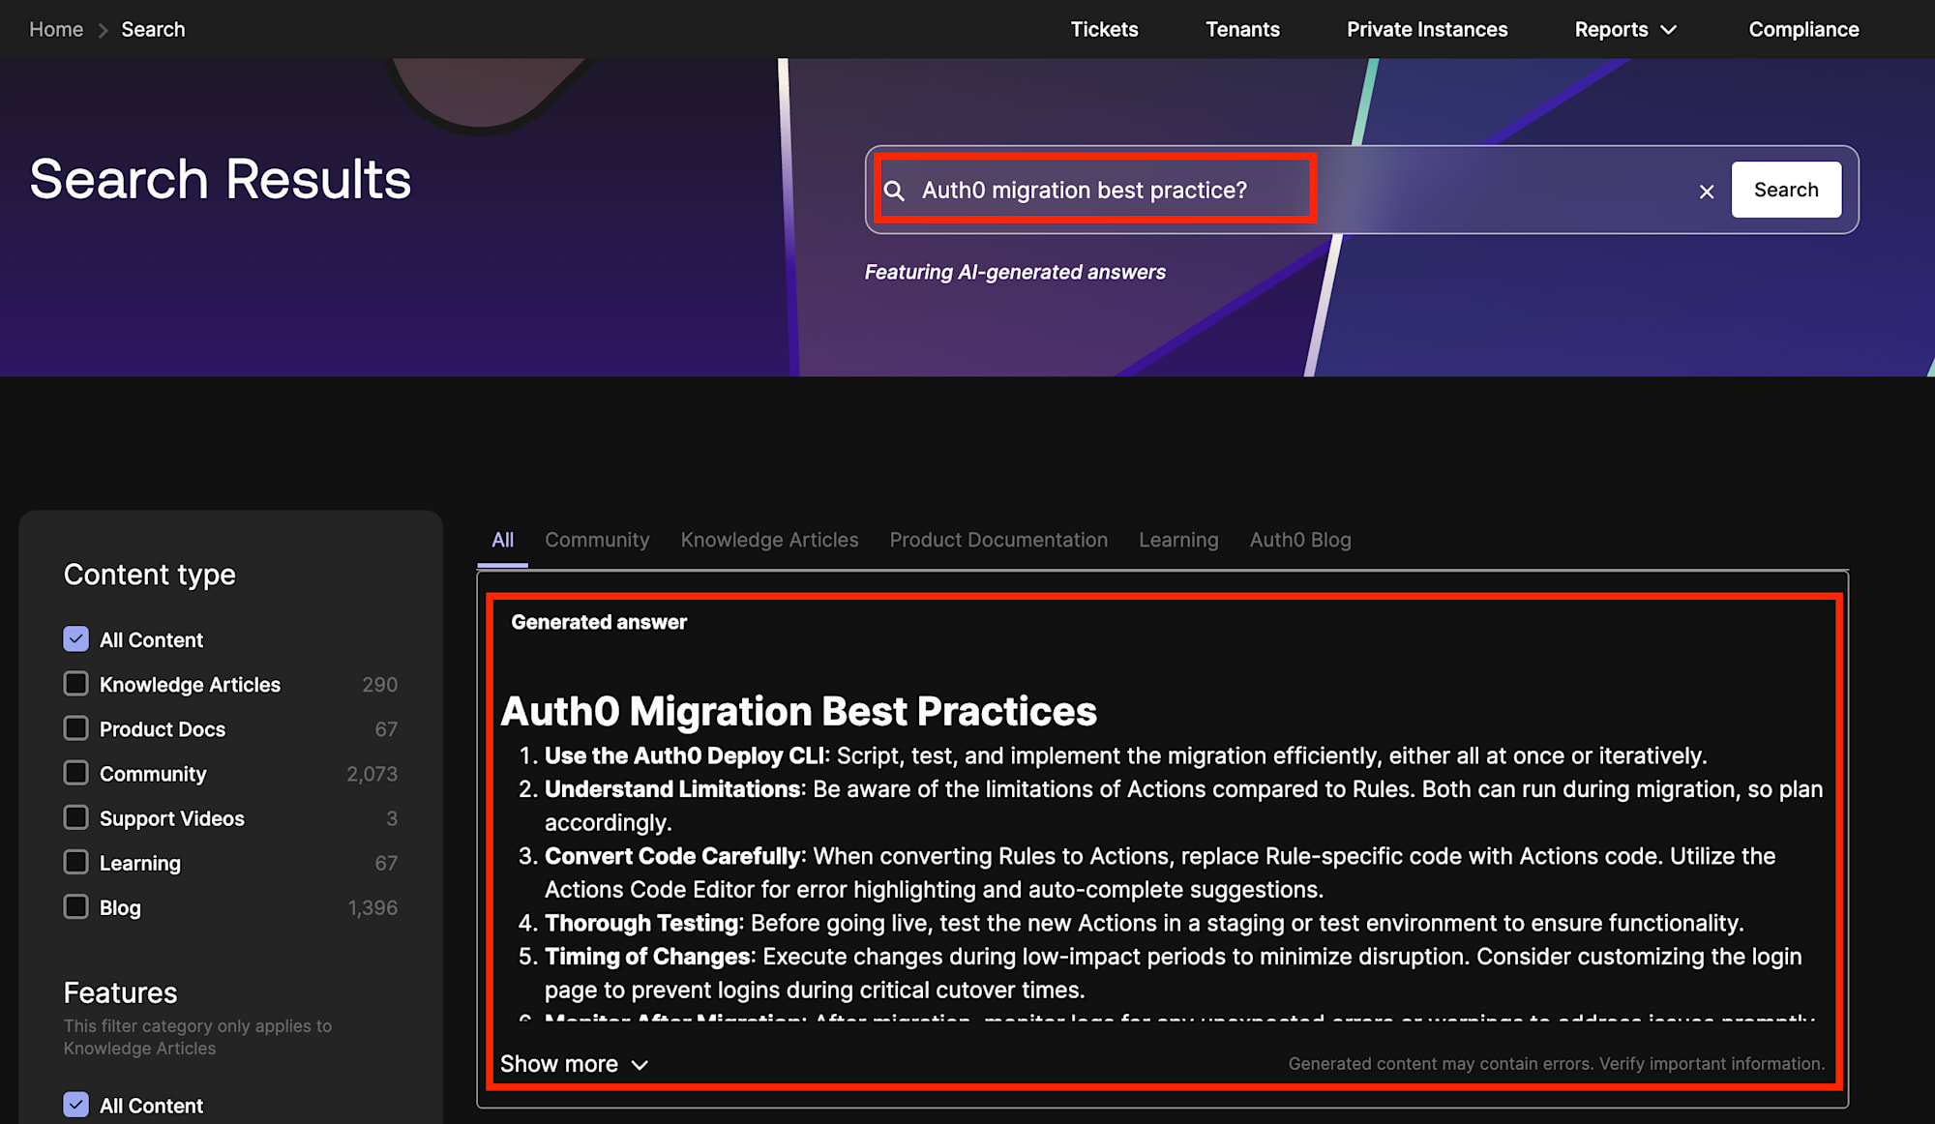1935x1124 pixels.
Task: Expand answer with Show more chevron
Action: pos(640,1065)
